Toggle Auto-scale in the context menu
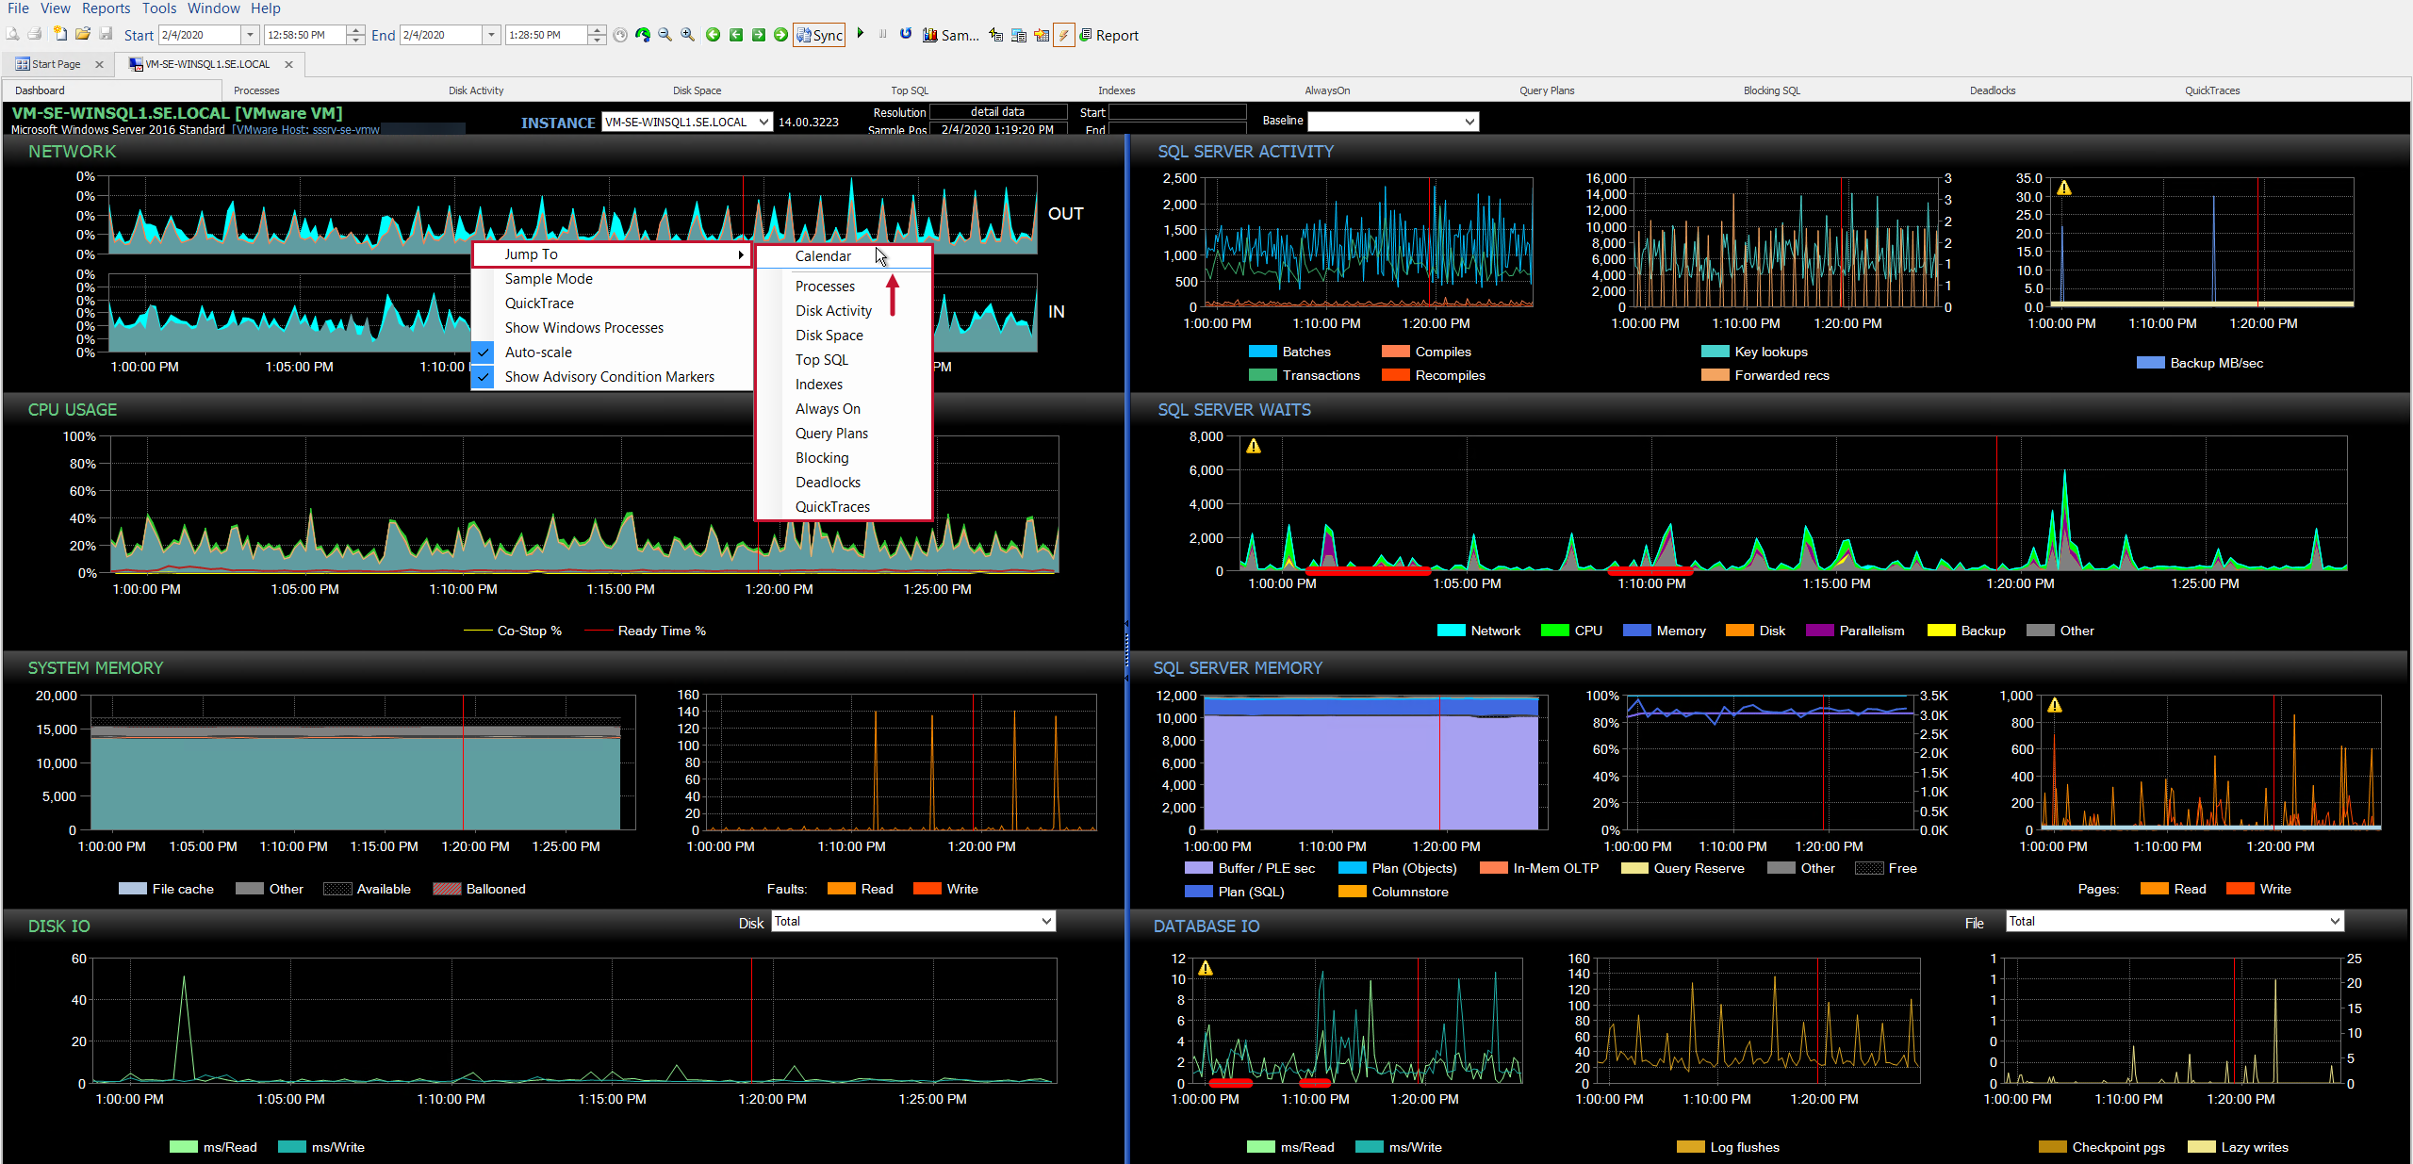The width and height of the screenshot is (2413, 1164). point(537,352)
